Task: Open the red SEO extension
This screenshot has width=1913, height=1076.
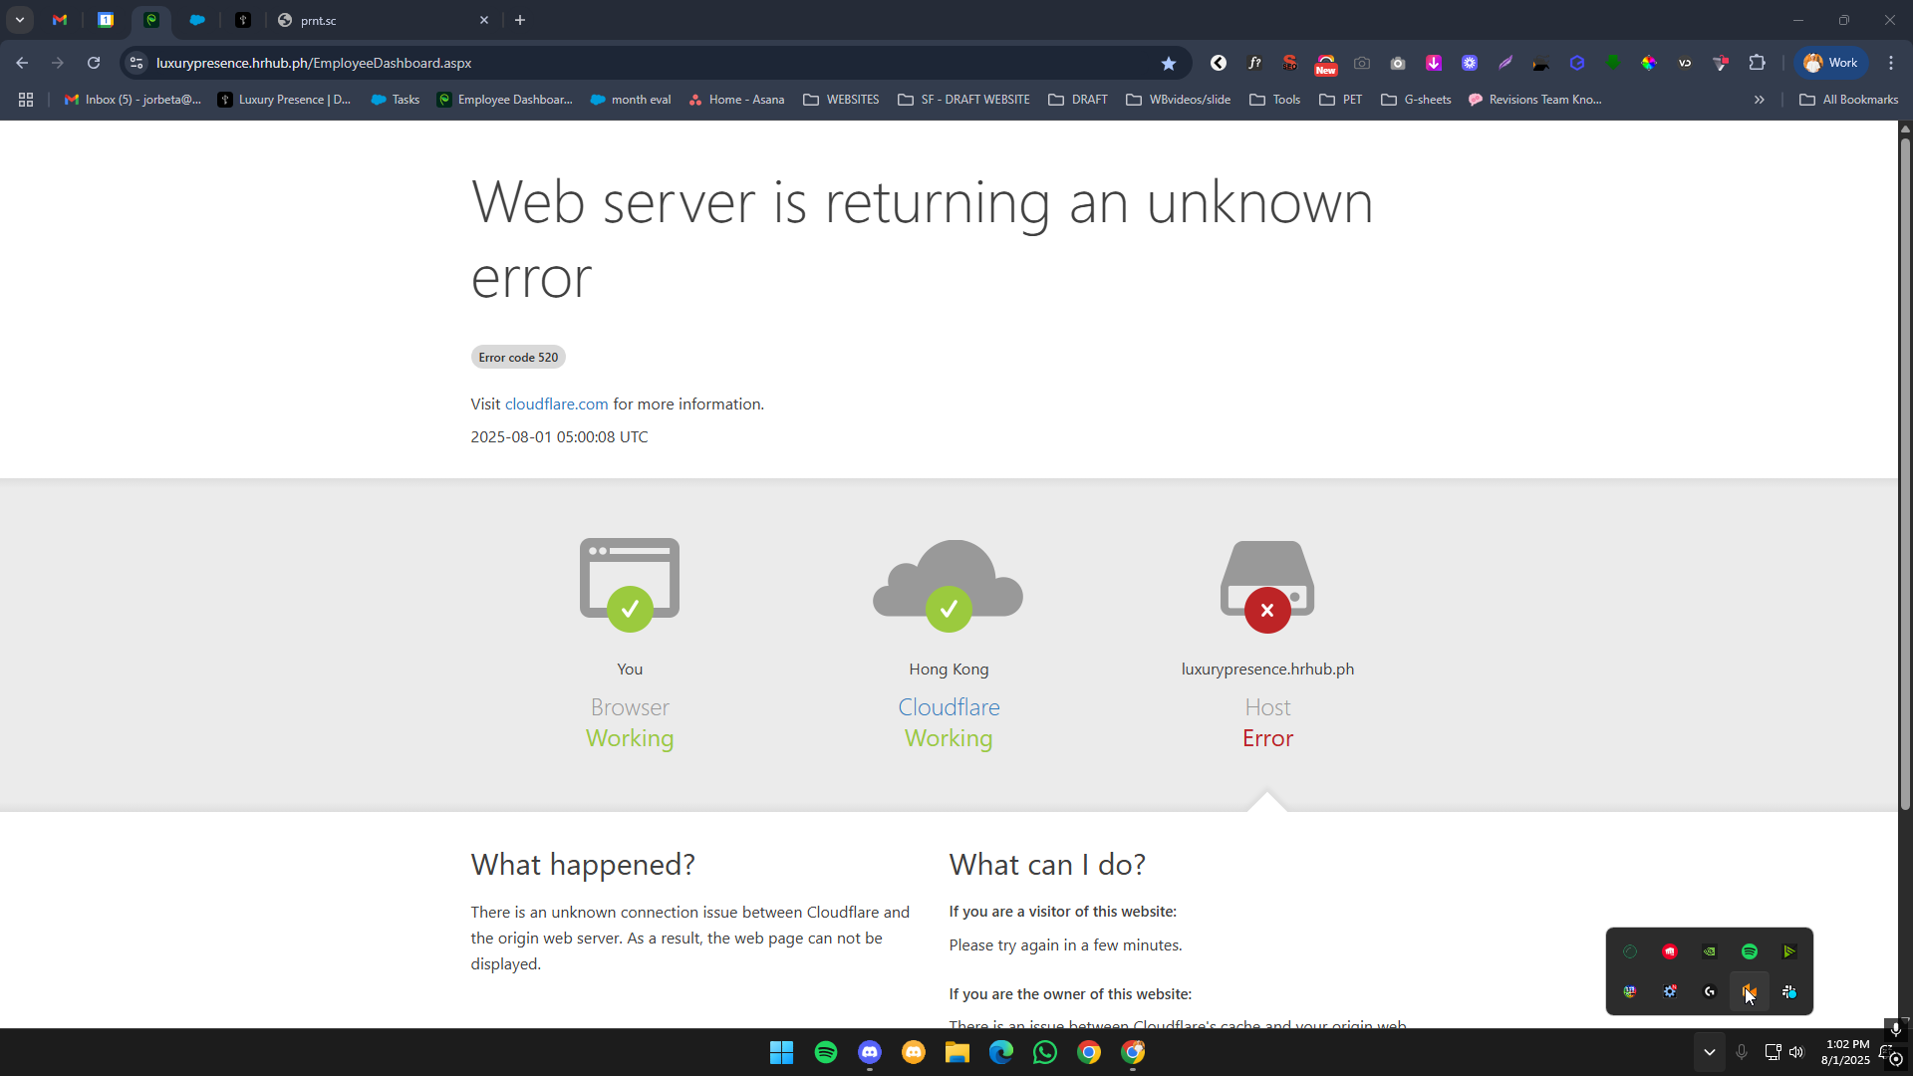Action: tap(1290, 63)
